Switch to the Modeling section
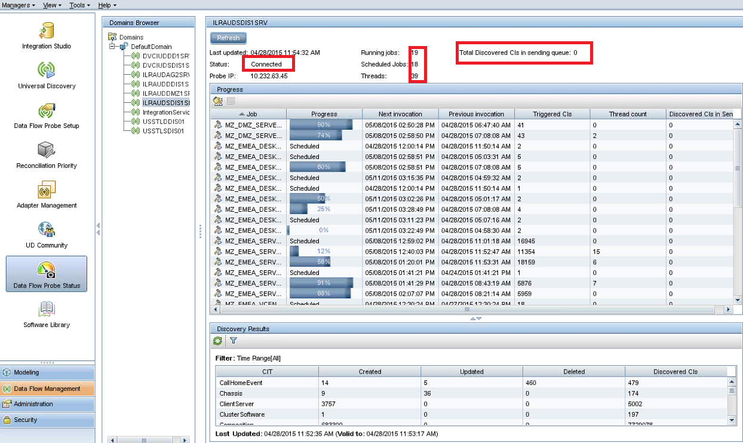The height and width of the screenshot is (443, 743). pyautogui.click(x=47, y=372)
